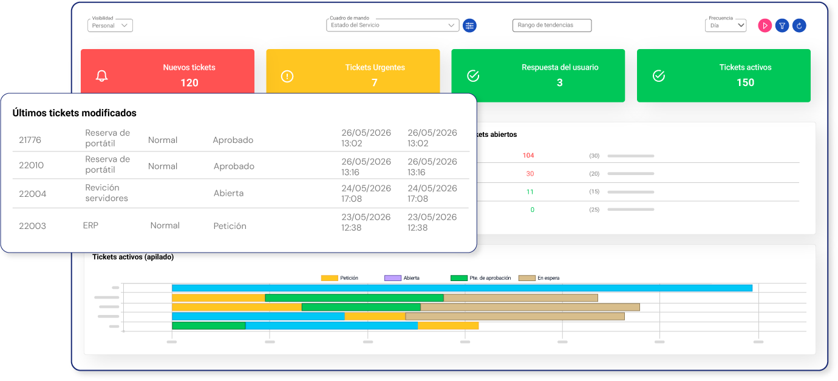Expand the Cuadro de mando dropdown
The width and height of the screenshot is (838, 381).
pyautogui.click(x=392, y=25)
